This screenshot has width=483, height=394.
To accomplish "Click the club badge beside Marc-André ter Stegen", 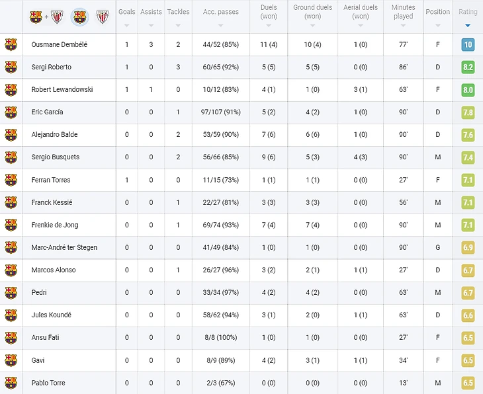I will click(x=11, y=247).
